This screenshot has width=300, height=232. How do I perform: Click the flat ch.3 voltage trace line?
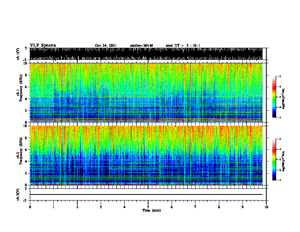pyautogui.click(x=146, y=194)
